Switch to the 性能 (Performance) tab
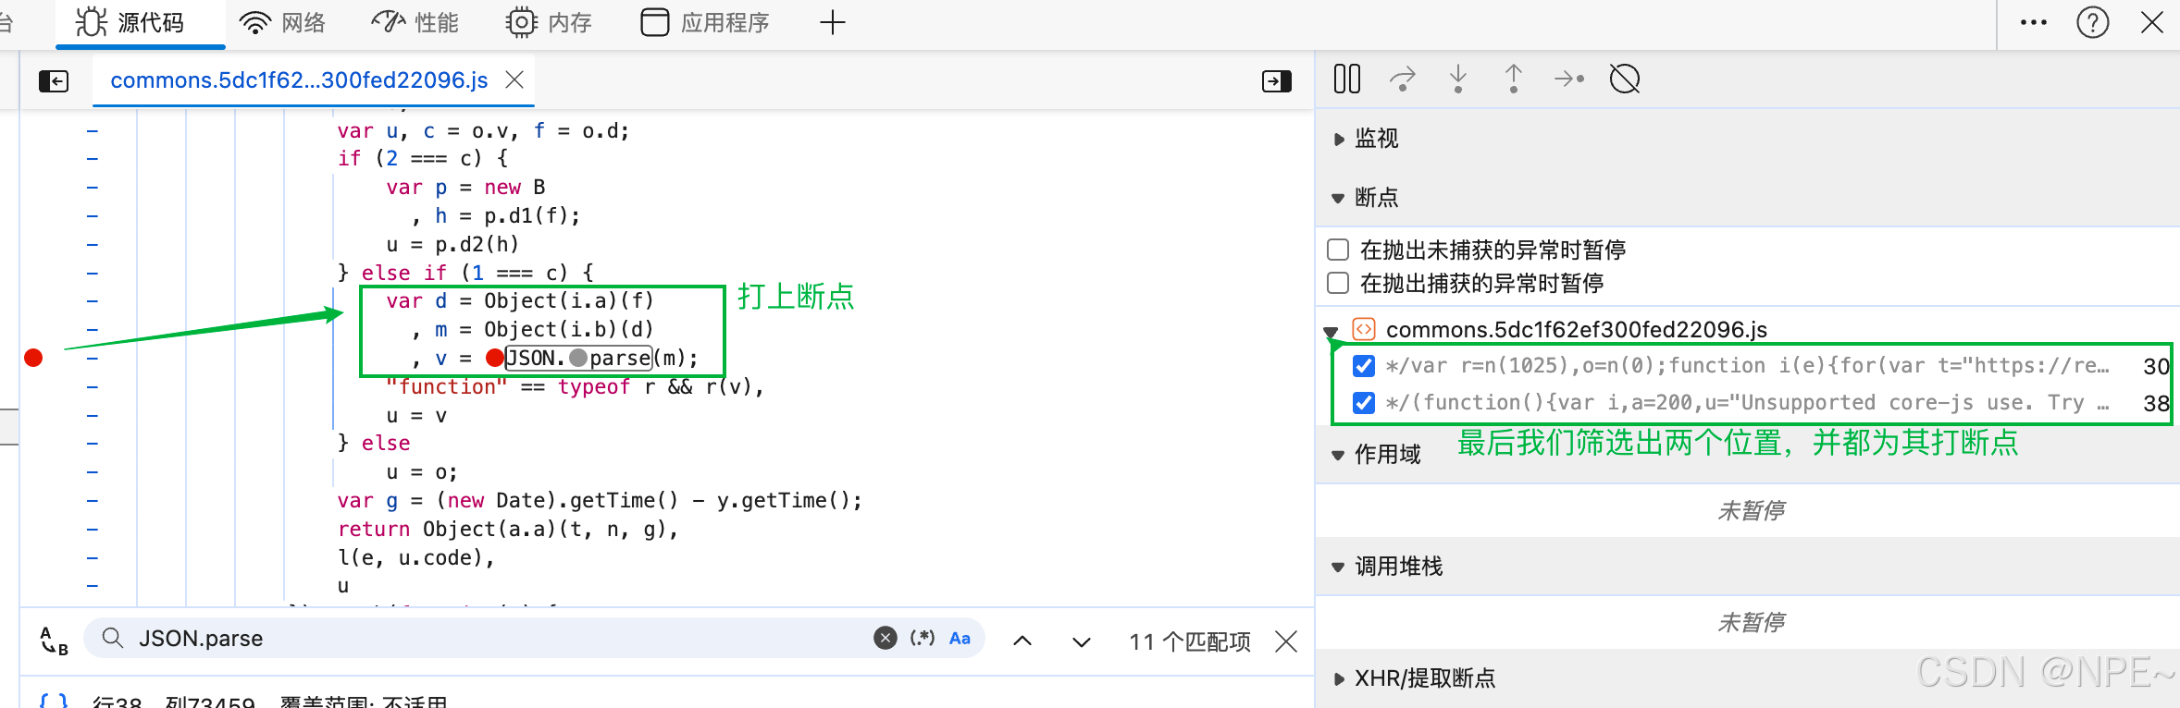Viewport: 2180px width, 708px height. tap(415, 22)
